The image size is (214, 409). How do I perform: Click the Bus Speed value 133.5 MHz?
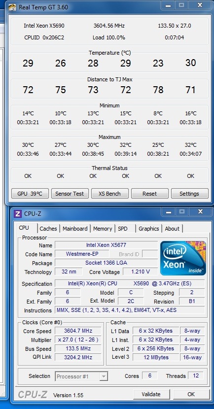(78, 348)
